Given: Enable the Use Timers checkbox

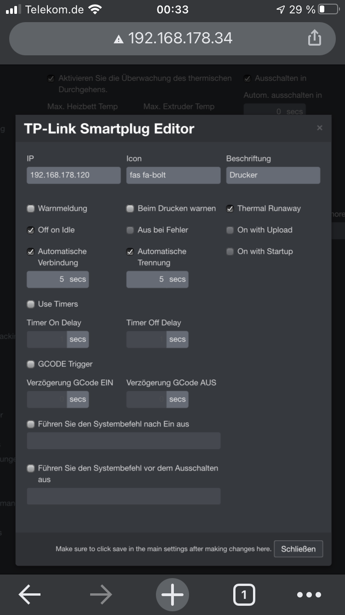Looking at the screenshot, I should 31,304.
